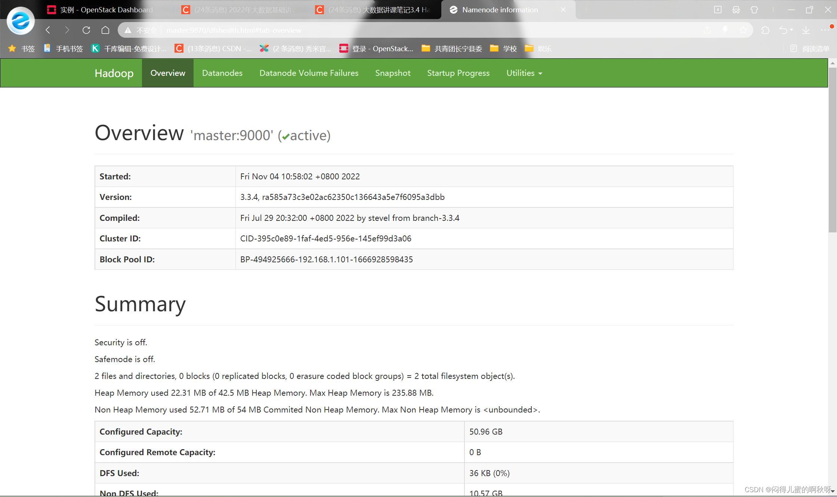The height and width of the screenshot is (497, 837).
Task: Expand the Utilities dropdown menu
Action: click(x=524, y=73)
